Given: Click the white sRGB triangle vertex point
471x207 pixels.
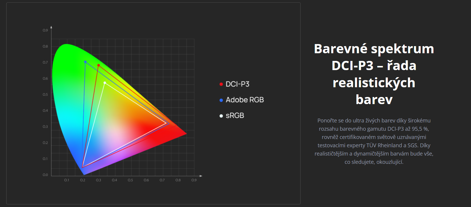Looking at the screenshot, I should [105, 83].
